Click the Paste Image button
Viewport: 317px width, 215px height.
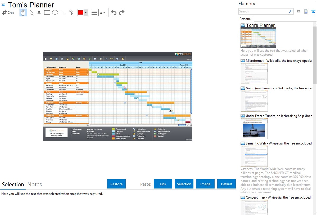[205, 184]
